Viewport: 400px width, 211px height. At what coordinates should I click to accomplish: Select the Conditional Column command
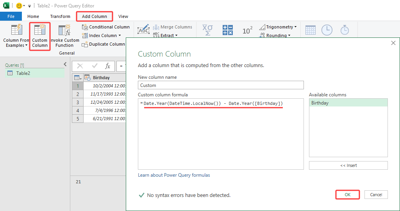point(105,27)
